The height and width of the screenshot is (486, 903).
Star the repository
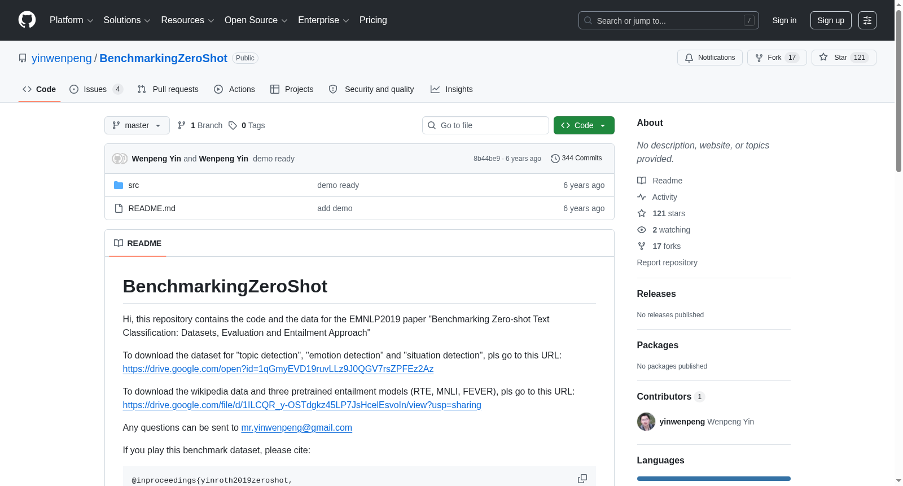pos(844,58)
